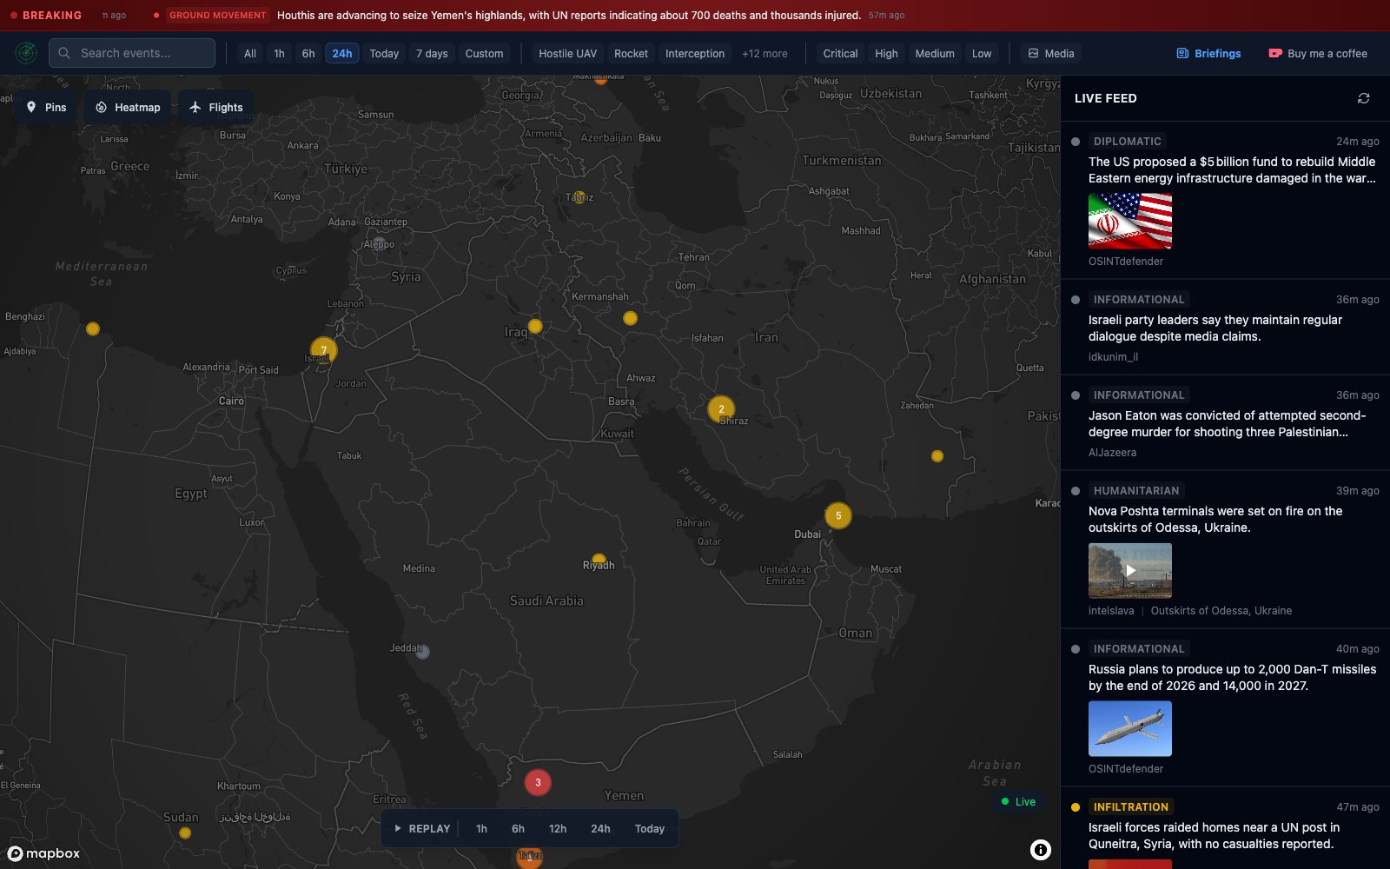
Task: Start the REPLAY playback
Action: point(422,828)
